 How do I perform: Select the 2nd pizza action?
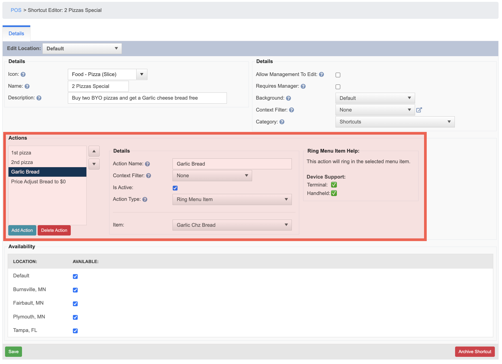pos(47,162)
